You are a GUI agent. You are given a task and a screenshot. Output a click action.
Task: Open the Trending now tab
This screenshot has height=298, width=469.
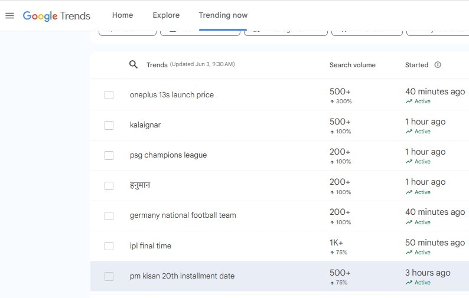[x=223, y=15]
